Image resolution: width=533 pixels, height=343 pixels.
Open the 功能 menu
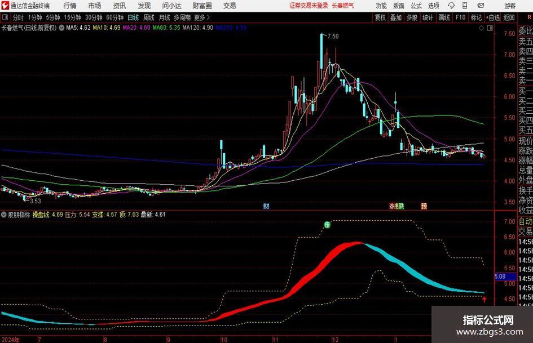tap(381, 6)
